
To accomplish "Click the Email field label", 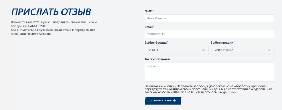I will point(148,27).
